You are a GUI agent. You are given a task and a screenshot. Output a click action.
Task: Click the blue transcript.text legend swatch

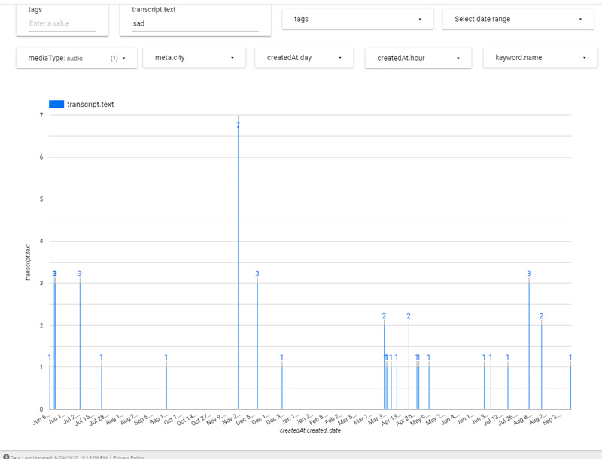(56, 105)
